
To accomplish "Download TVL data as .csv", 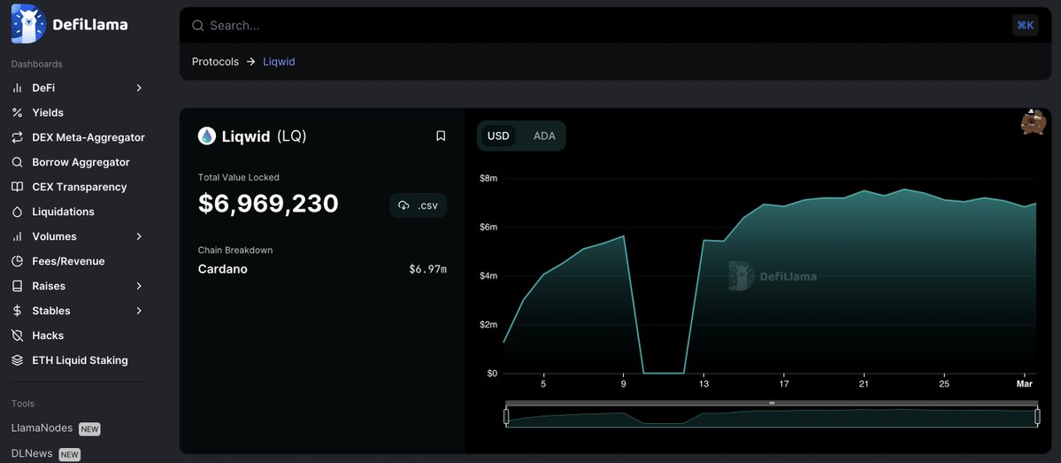I will pos(419,205).
